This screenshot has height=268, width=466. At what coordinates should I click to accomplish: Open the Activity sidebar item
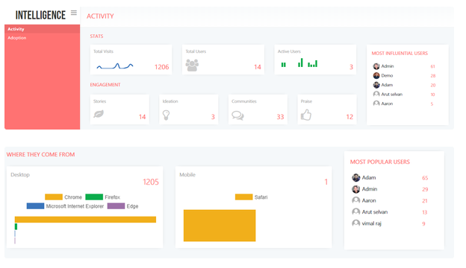[x=43, y=29]
